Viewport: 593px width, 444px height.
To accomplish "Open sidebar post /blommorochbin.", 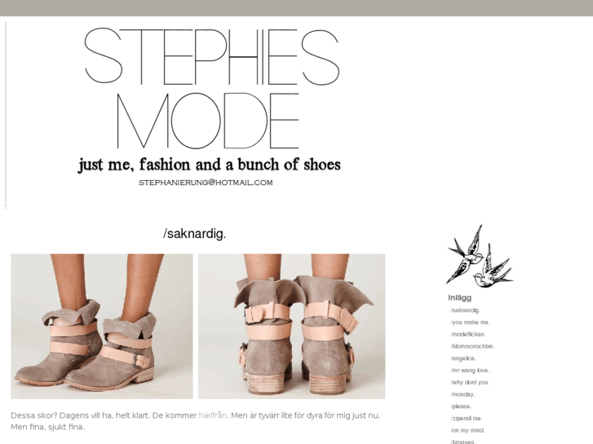I will tap(472, 346).
